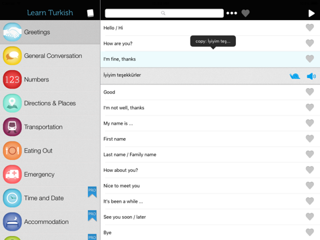Expand the How are you? phrase text
320x240 pixels.
click(118, 43)
